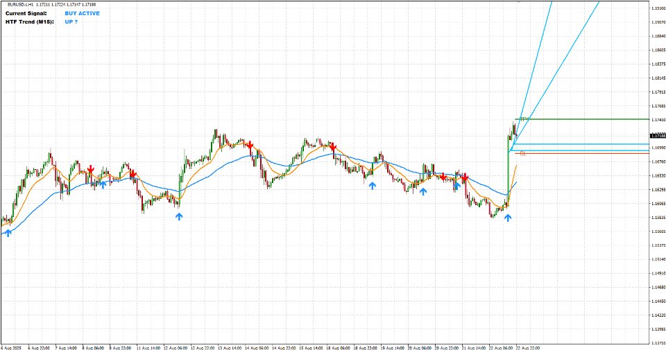Select the red sell arrow just before 21 Aug 14:00
The height and width of the screenshot is (350, 666).
pos(465,177)
